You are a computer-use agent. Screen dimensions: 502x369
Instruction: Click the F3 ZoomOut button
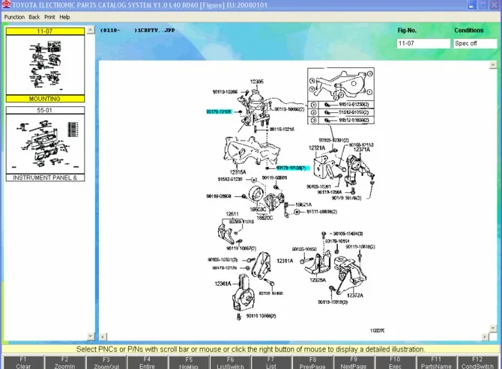click(106, 362)
